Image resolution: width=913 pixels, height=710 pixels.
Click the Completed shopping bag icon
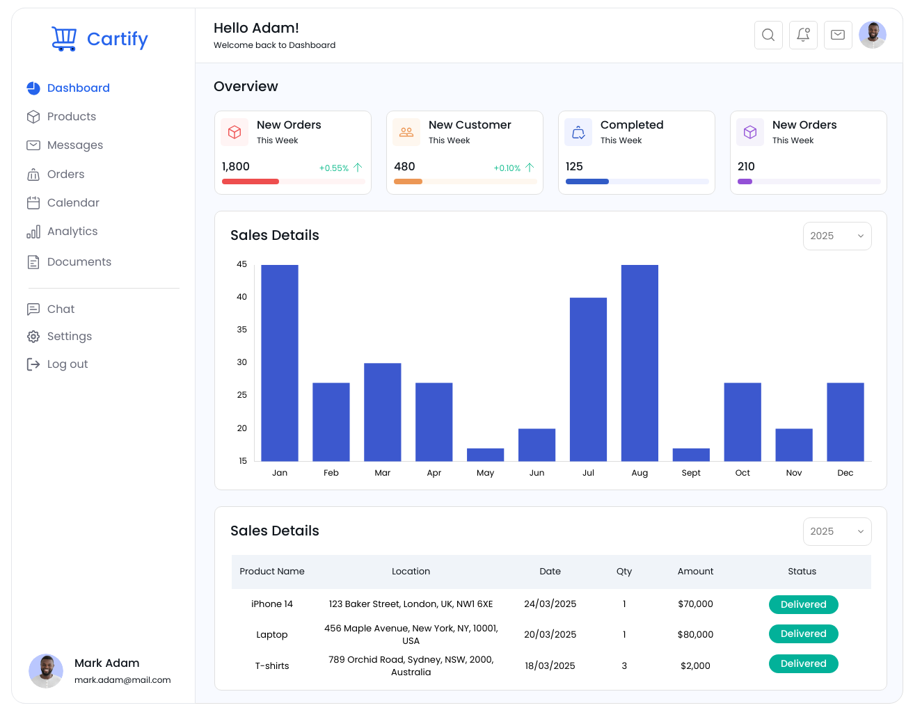578,132
